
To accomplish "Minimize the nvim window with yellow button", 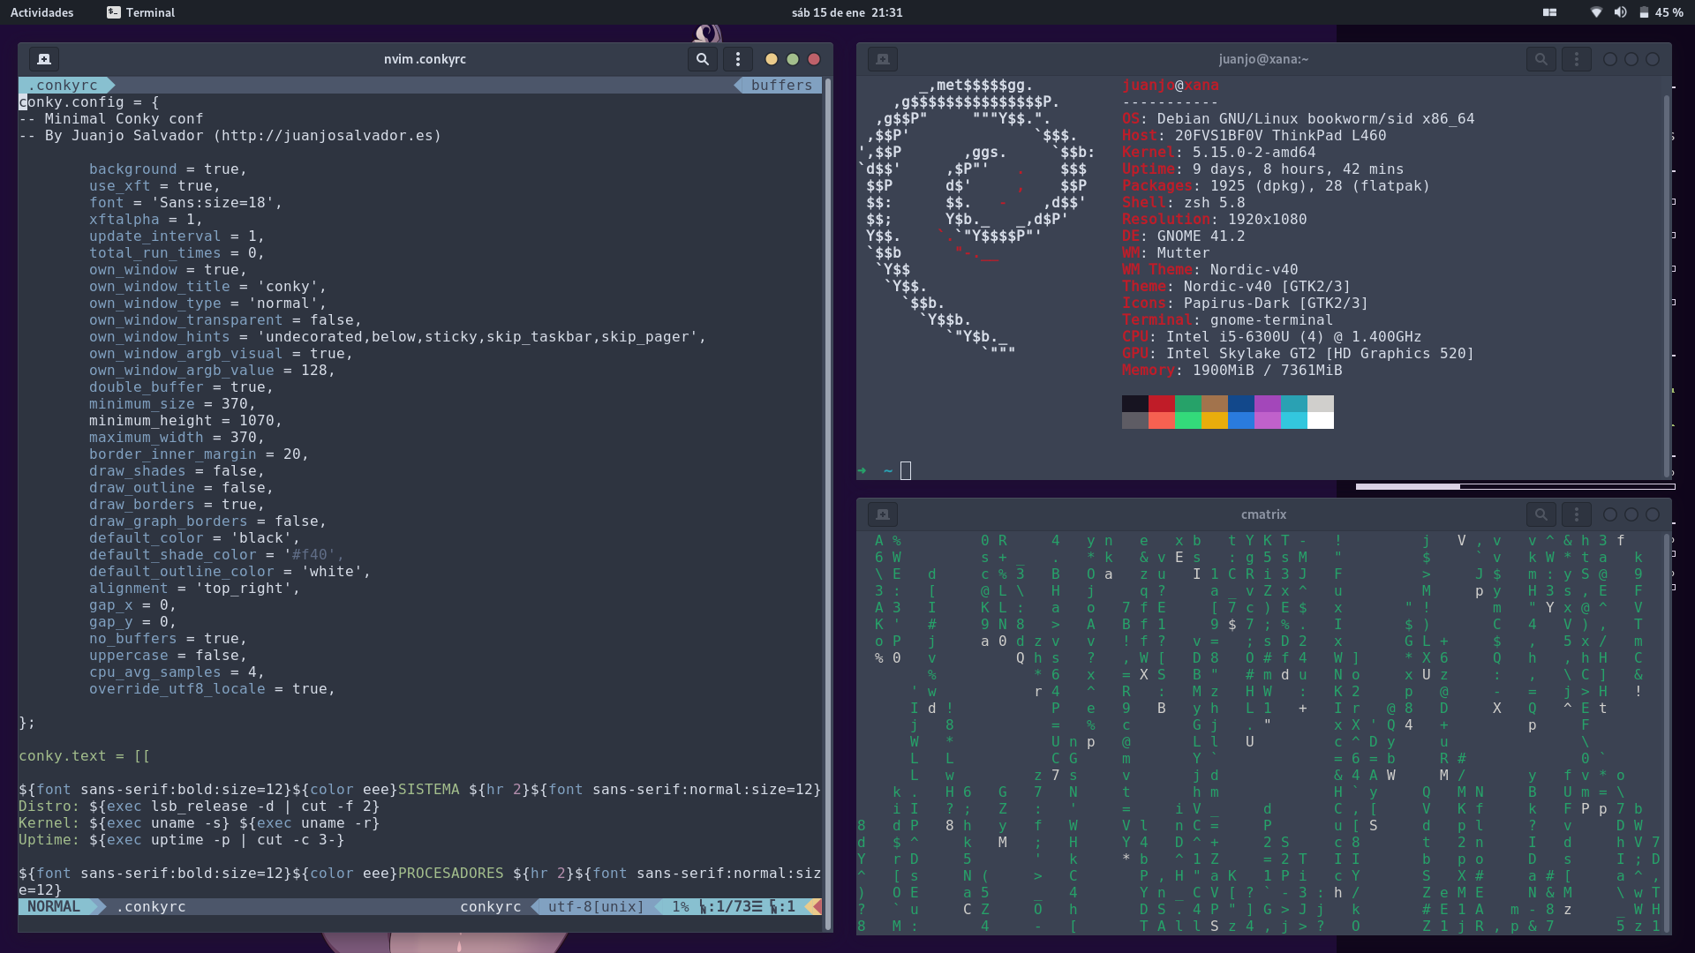I will 772,59.
